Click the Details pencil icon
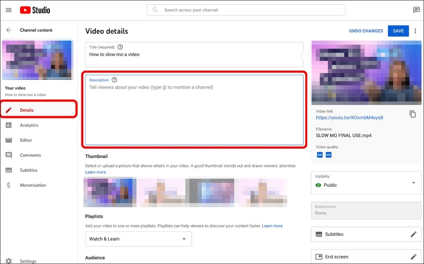Screen dimensions: 424x264 point(8,110)
